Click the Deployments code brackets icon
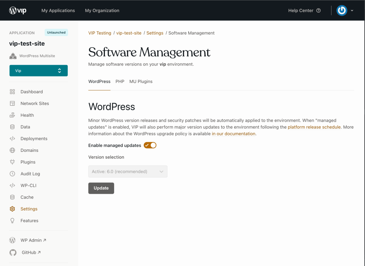Image resolution: width=365 pixels, height=266 pixels. click(x=12, y=139)
